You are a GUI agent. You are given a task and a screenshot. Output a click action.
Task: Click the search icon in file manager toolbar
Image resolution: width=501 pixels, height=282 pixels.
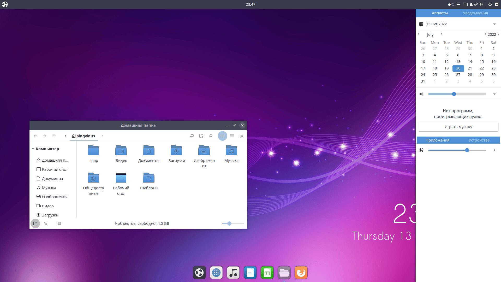[x=211, y=136]
